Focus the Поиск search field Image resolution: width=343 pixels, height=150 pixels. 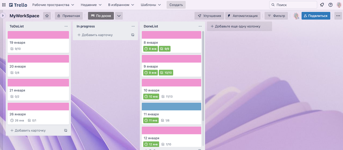click(x=293, y=5)
